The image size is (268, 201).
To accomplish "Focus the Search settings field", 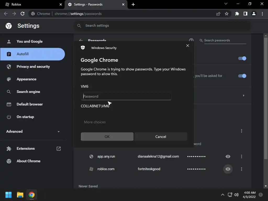I will point(162,26).
